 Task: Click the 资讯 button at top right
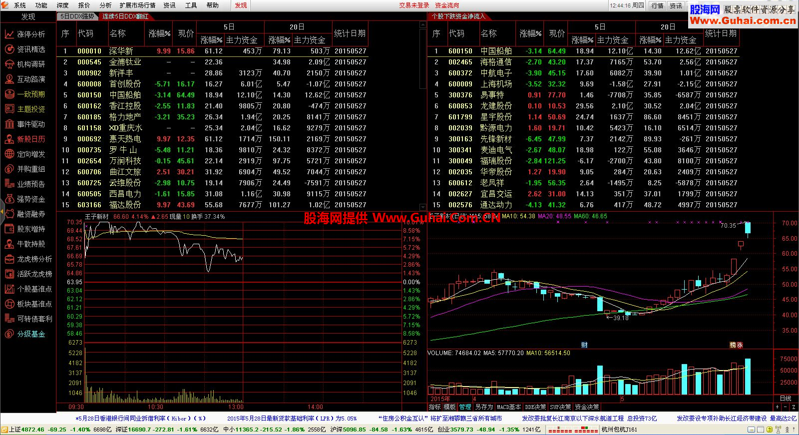[676, 5]
